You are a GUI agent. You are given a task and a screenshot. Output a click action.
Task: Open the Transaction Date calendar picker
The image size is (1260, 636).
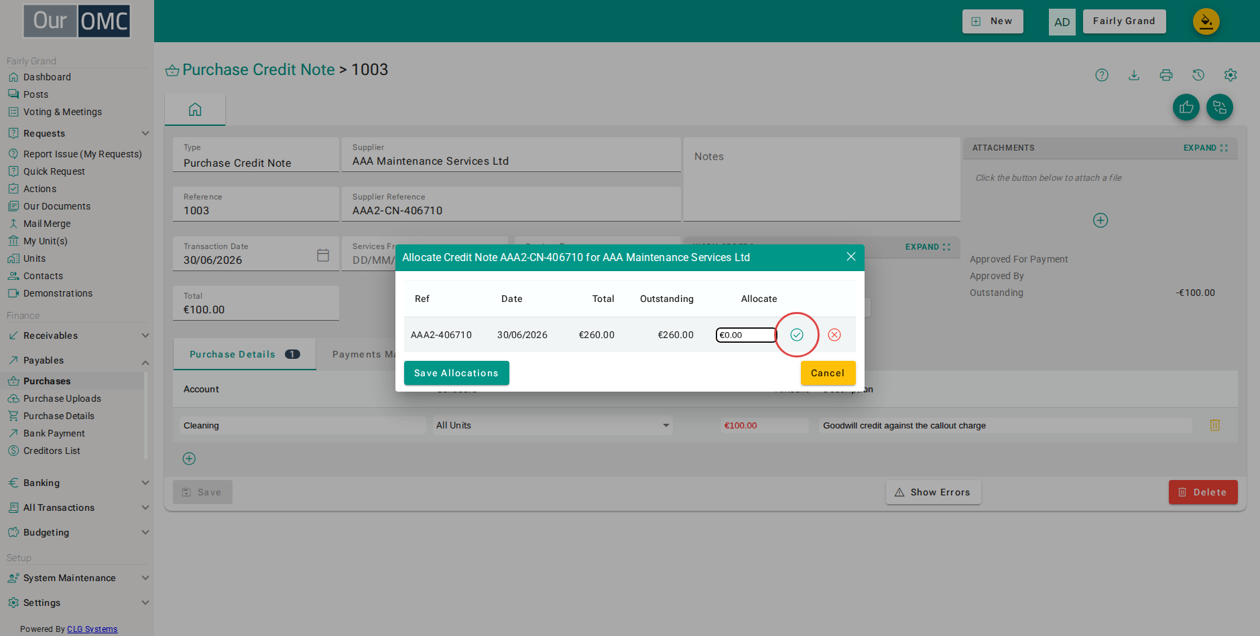(x=323, y=255)
